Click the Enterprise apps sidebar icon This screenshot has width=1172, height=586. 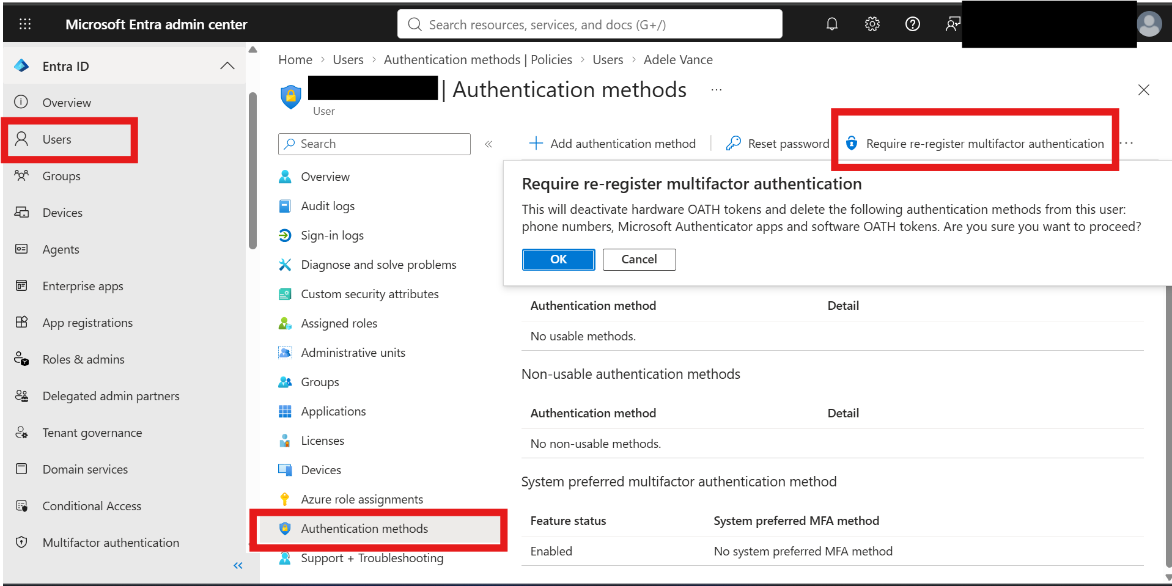coord(21,286)
